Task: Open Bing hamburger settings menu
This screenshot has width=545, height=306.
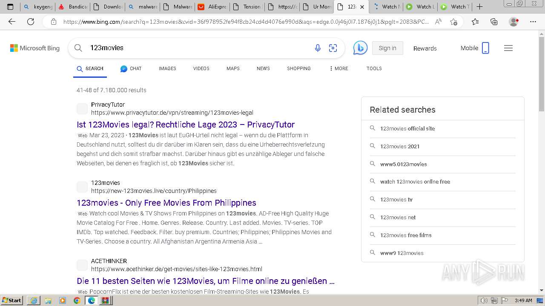Action: 508,48
